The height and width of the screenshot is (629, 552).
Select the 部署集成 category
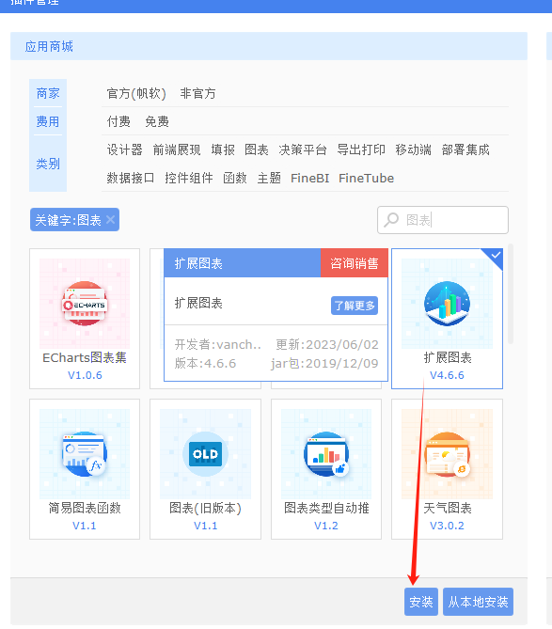(465, 149)
